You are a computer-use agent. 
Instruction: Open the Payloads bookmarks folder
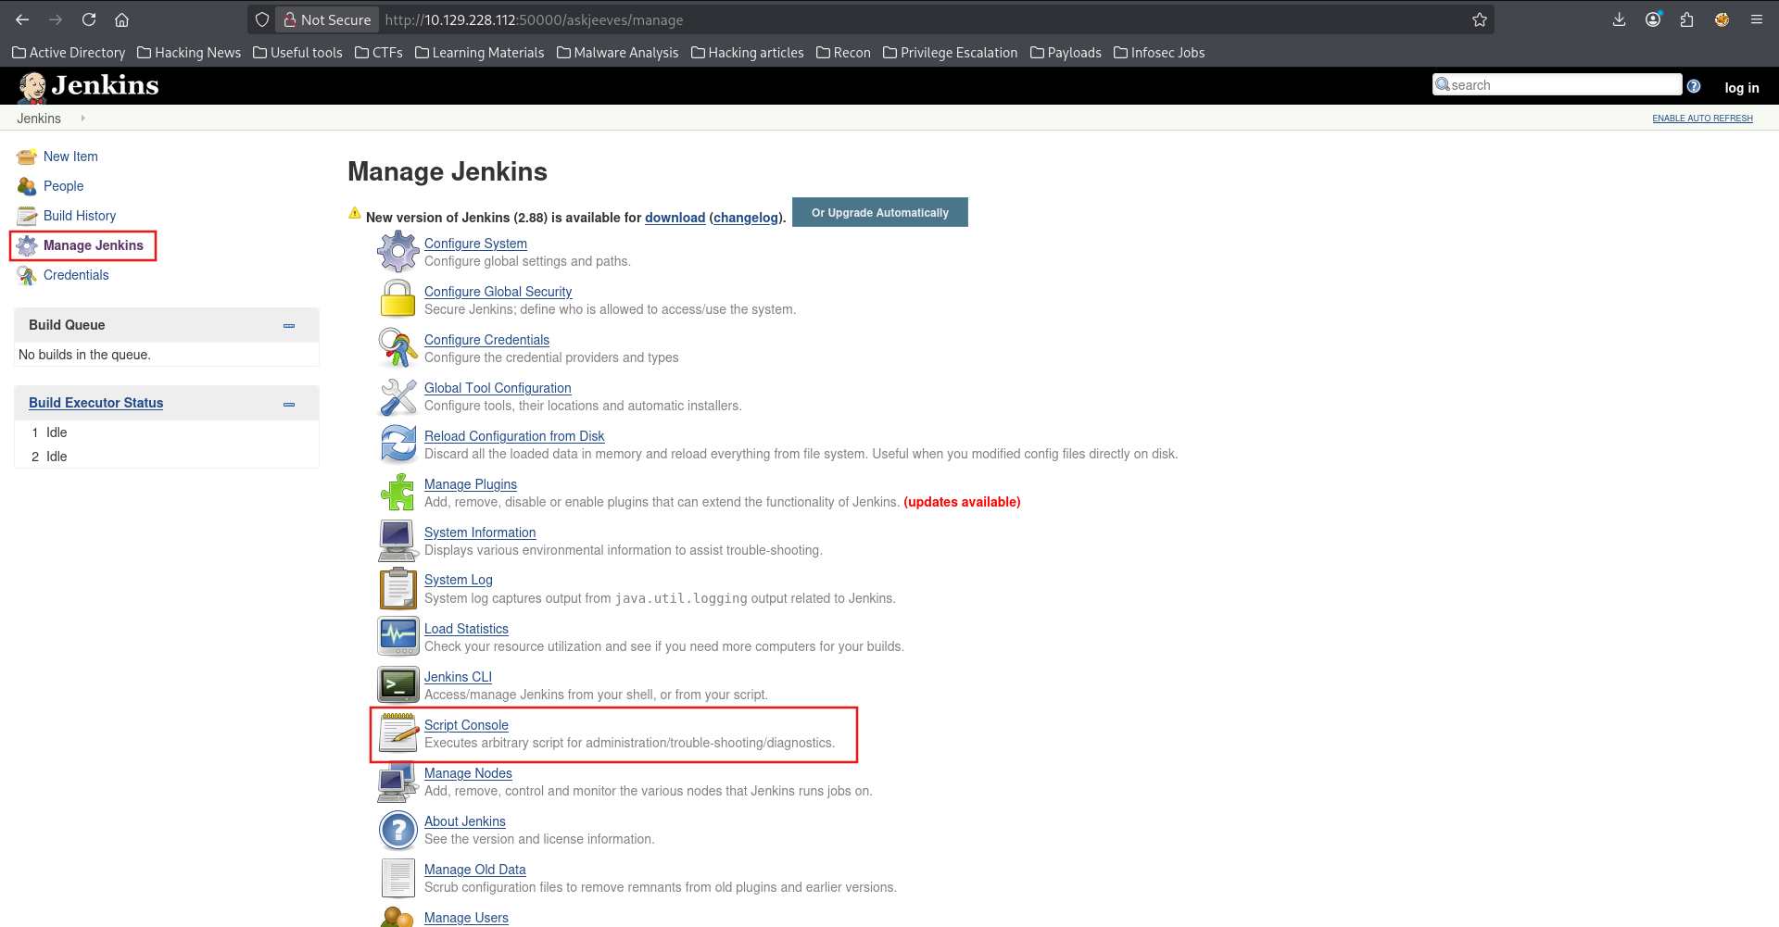1066,53
